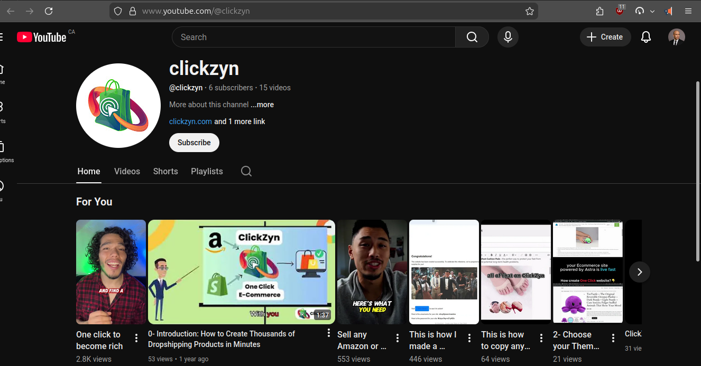Reload the page in browser
The image size is (701, 366).
point(49,11)
